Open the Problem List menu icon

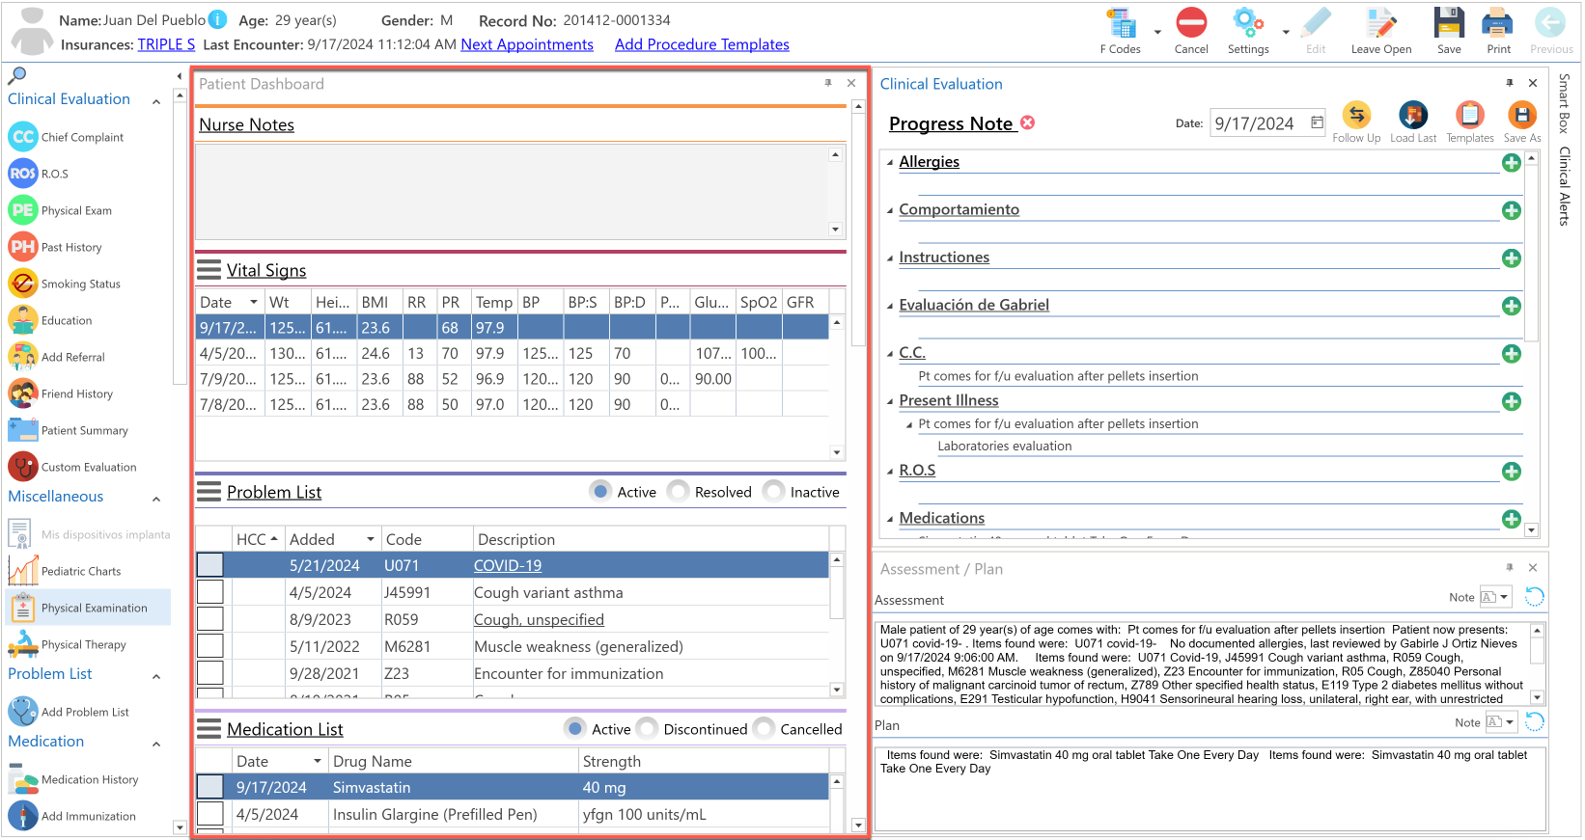(209, 492)
